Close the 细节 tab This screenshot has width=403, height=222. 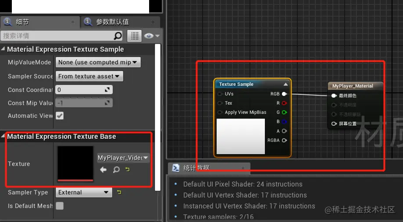click(73, 22)
